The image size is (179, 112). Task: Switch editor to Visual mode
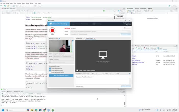click(8, 13)
